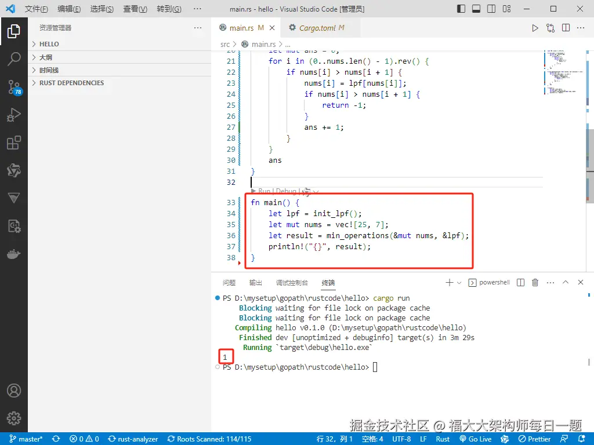Toggle primary sidebar layout icon

coord(461,9)
